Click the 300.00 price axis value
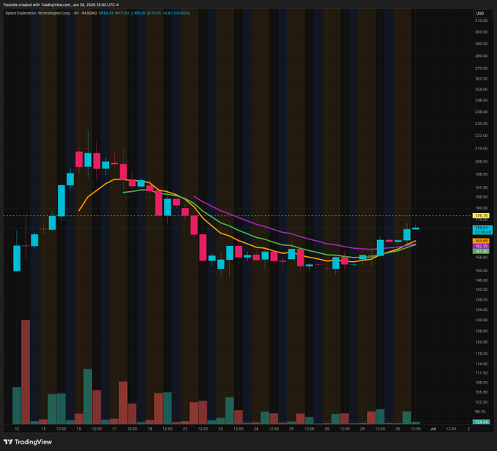 point(481,32)
